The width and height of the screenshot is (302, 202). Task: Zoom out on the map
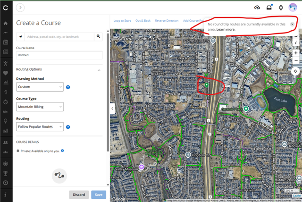click(x=295, y=60)
